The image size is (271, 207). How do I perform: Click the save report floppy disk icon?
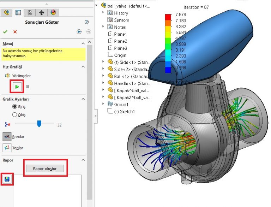click(7, 179)
